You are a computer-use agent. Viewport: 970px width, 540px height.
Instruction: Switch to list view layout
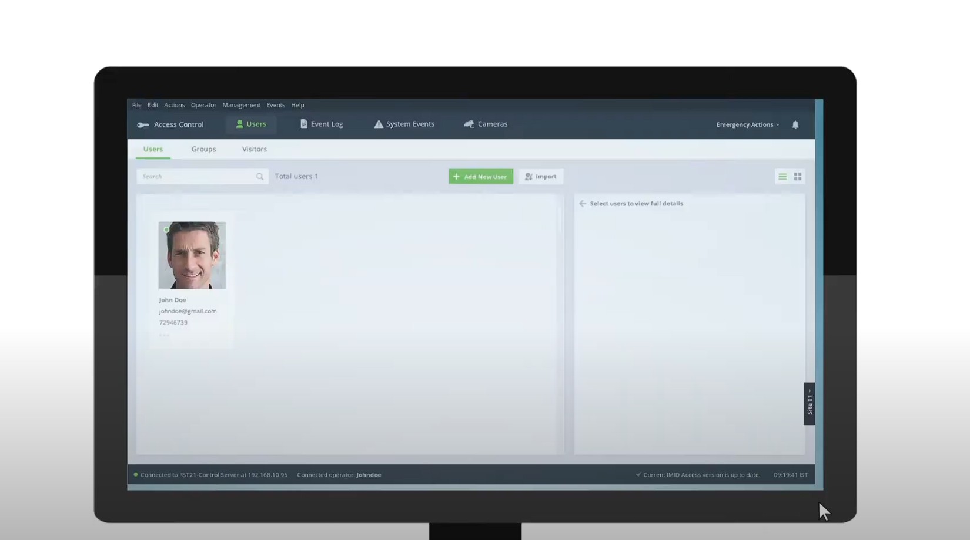coord(782,177)
